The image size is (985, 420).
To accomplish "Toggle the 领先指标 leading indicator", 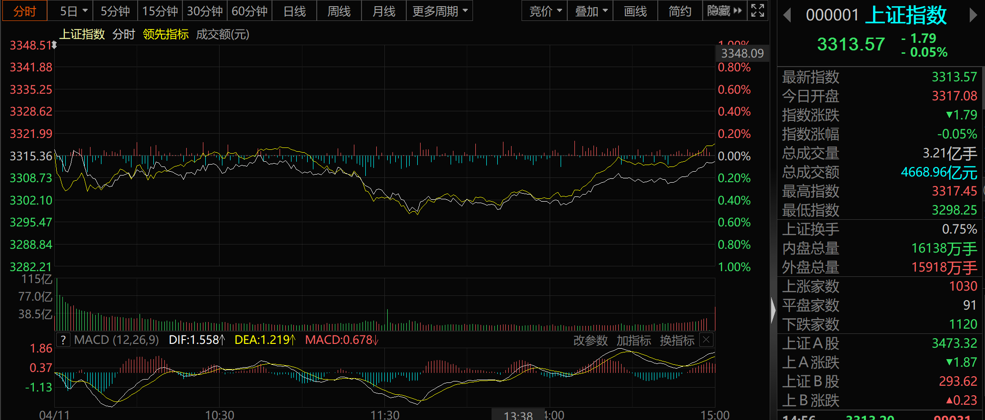I will click(166, 34).
